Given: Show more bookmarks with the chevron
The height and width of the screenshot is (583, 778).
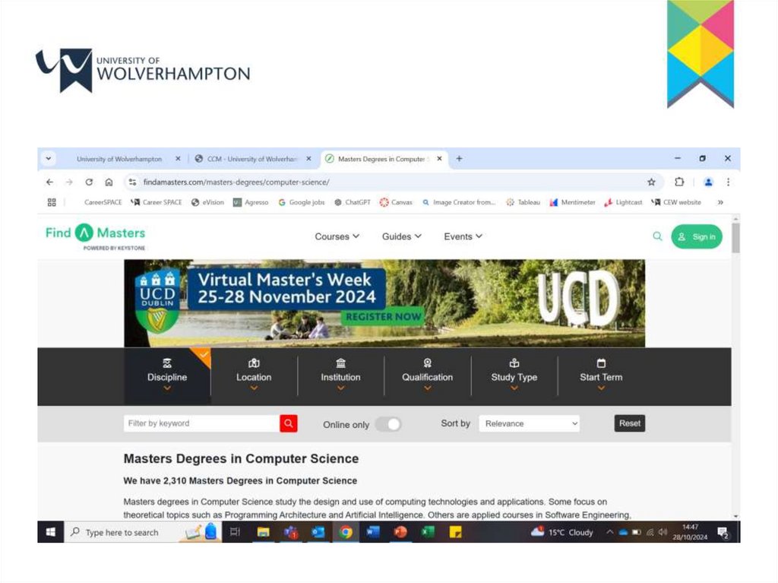Looking at the screenshot, I should tap(720, 202).
